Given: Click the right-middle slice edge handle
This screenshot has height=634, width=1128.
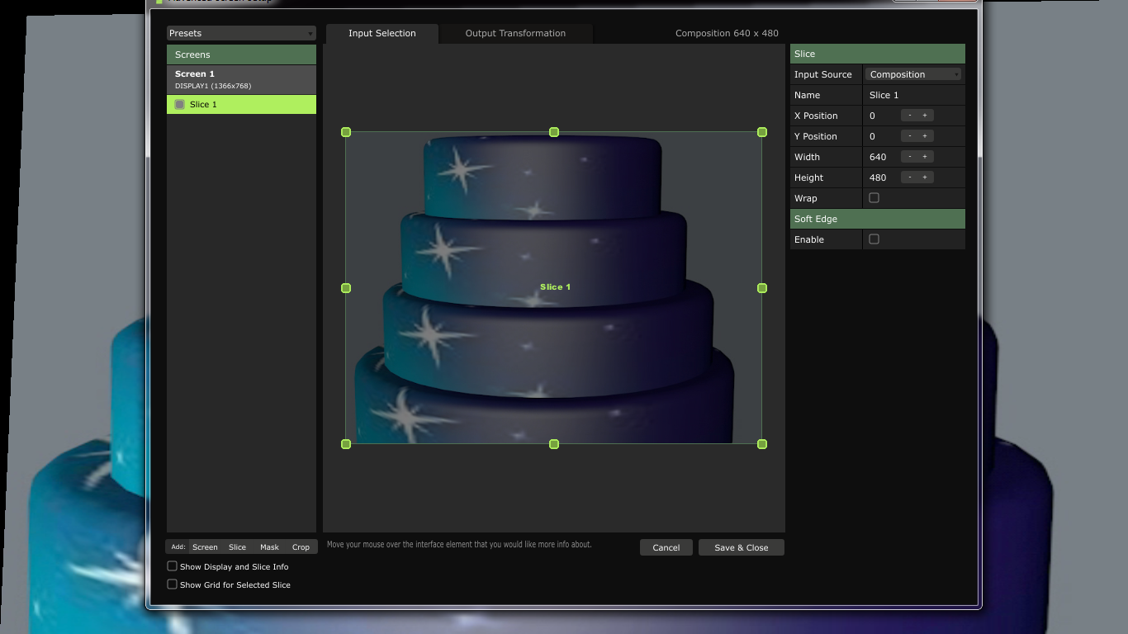Looking at the screenshot, I should coord(762,288).
